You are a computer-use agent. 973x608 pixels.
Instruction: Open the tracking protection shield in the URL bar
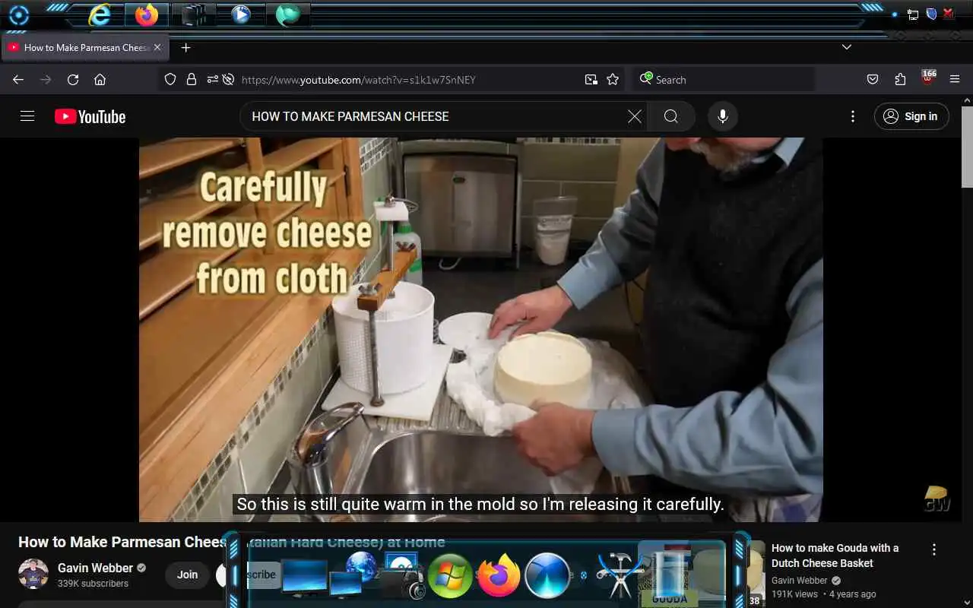[170, 80]
